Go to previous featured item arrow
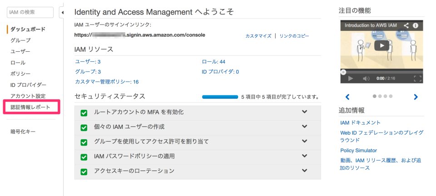Image resolution: width=436 pixels, height=196 pixels. coord(347,97)
